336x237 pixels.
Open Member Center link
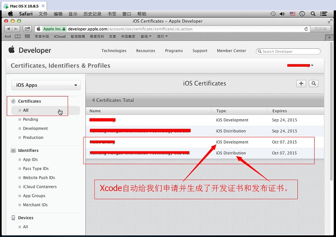tap(231, 51)
